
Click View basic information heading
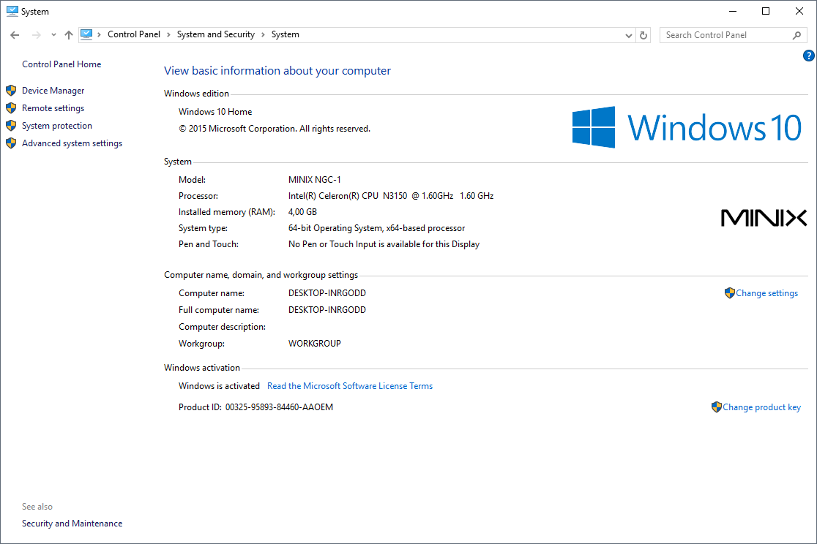click(x=277, y=71)
